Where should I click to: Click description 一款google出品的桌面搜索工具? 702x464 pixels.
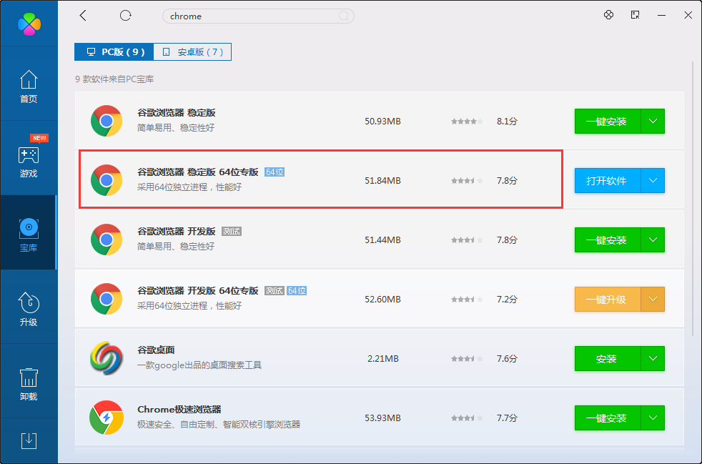coord(199,365)
